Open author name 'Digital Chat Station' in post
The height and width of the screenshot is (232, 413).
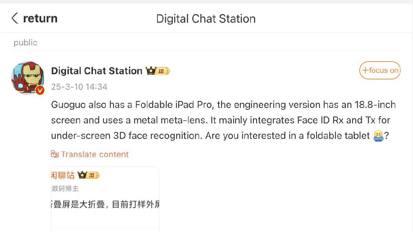(x=97, y=71)
